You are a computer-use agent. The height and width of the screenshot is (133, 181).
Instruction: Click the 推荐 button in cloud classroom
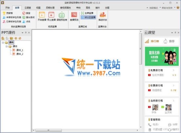point(169,41)
